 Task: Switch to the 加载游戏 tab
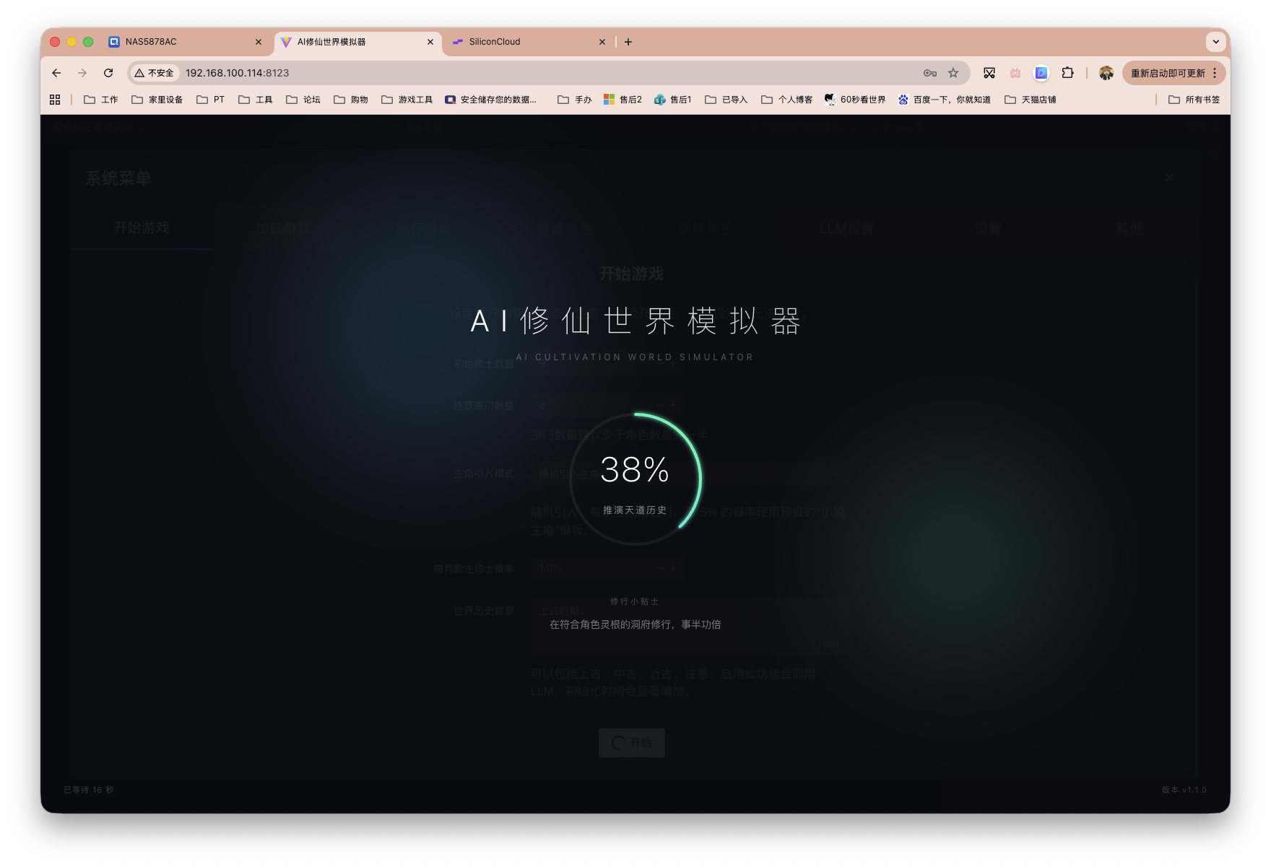[x=282, y=228]
